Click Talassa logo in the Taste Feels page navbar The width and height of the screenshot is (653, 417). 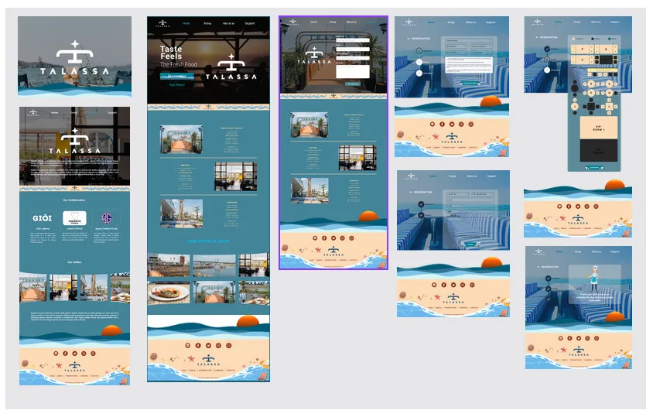click(x=162, y=23)
